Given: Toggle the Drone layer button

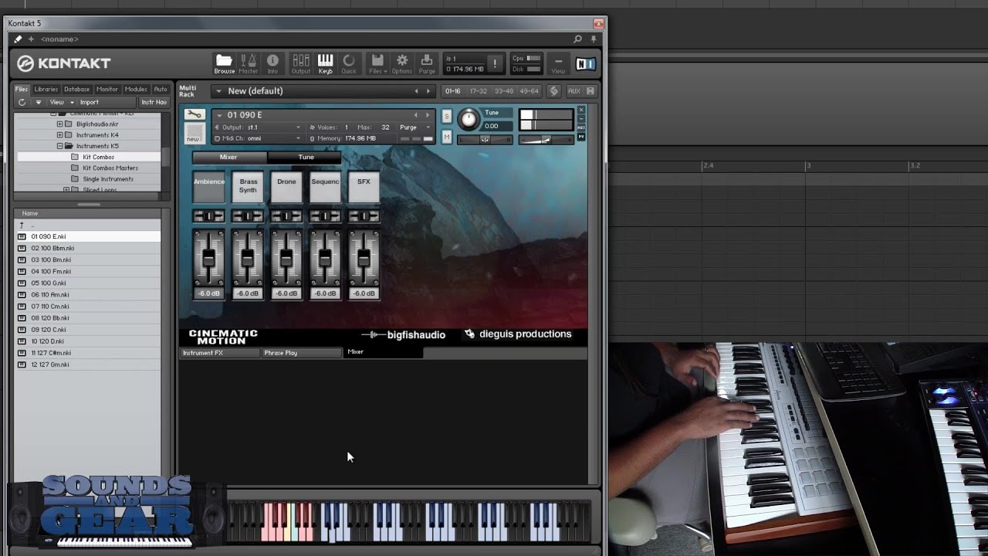Looking at the screenshot, I should coord(286,186).
